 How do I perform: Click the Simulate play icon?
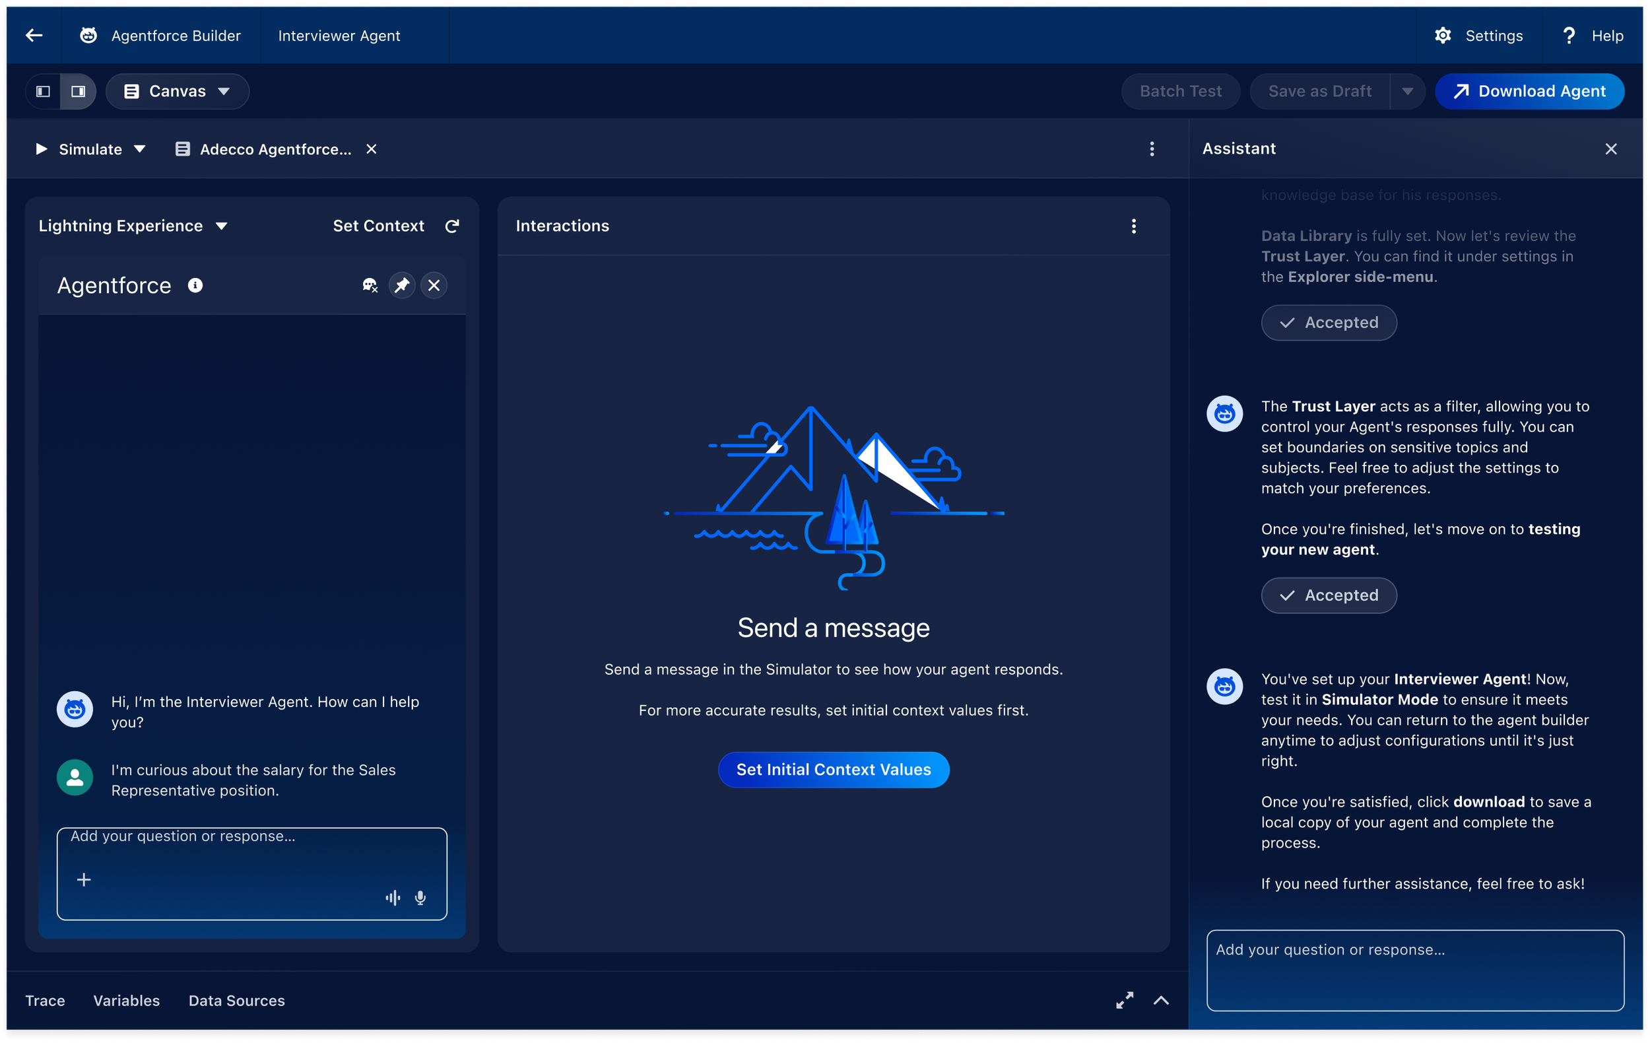coord(41,149)
